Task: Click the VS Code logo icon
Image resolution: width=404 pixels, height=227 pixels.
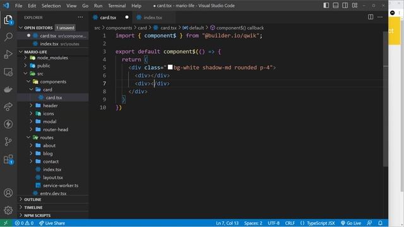Action: (x=6, y=6)
